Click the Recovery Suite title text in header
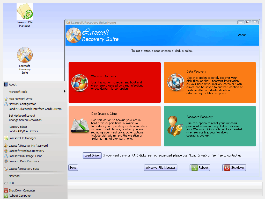 pos(100,39)
